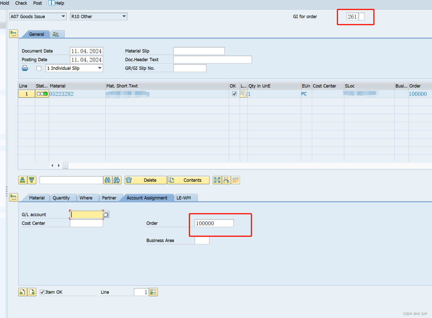Collapse the header data using the yellow folder icon
Screen dimensions: 432x318
click(13, 33)
